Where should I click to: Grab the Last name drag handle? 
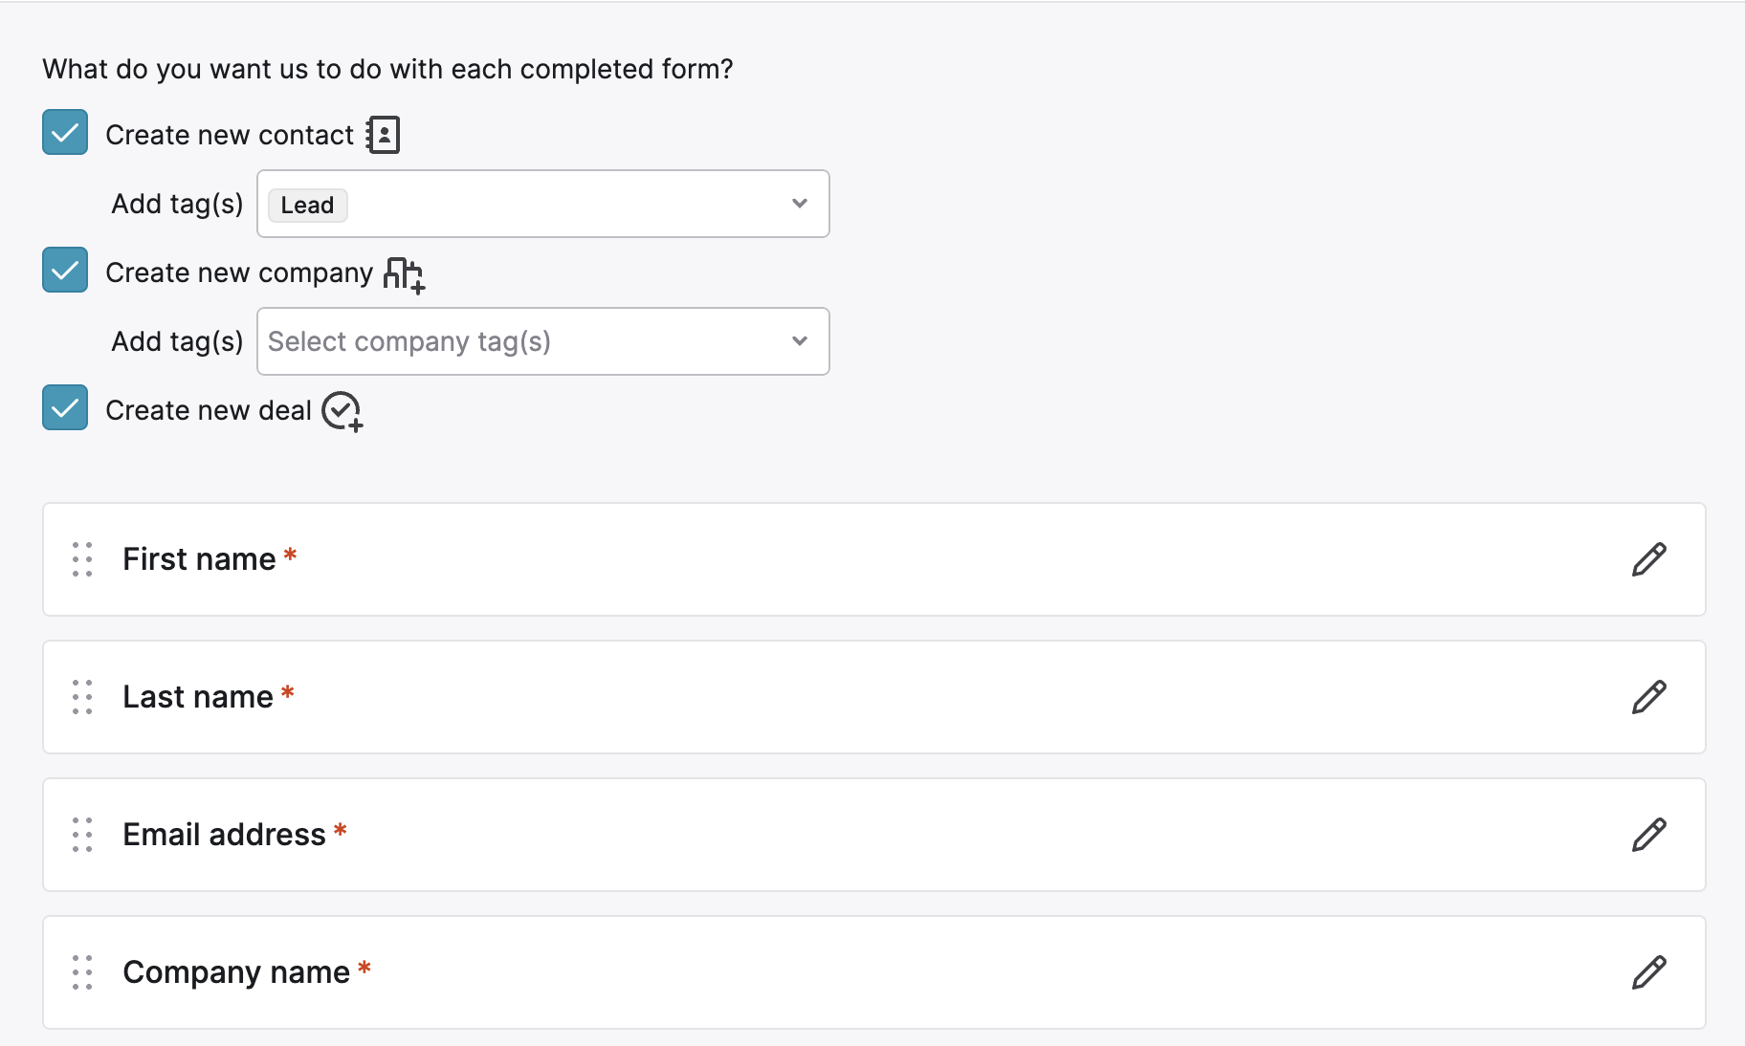point(82,697)
